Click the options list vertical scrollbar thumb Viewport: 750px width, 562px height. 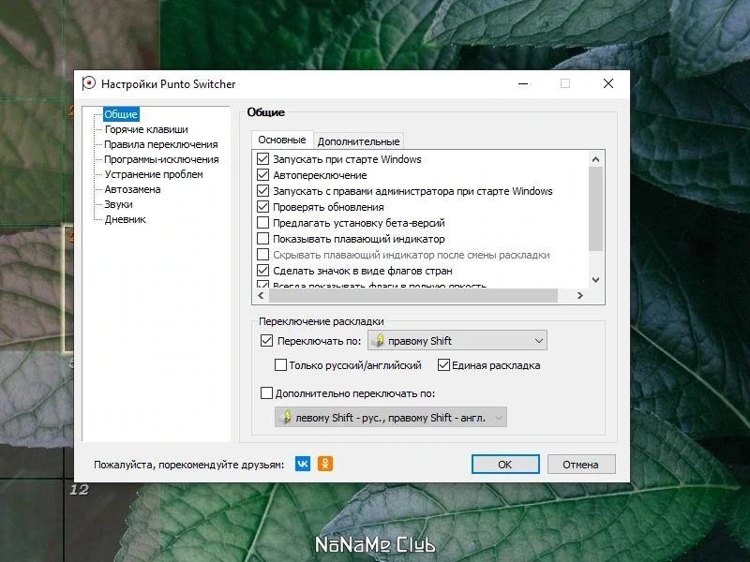595,208
